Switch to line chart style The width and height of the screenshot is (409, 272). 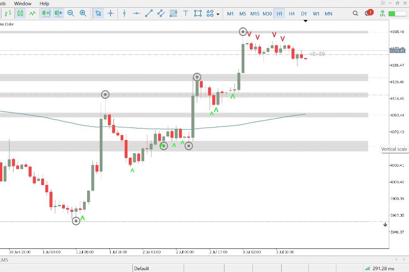(x=33, y=13)
